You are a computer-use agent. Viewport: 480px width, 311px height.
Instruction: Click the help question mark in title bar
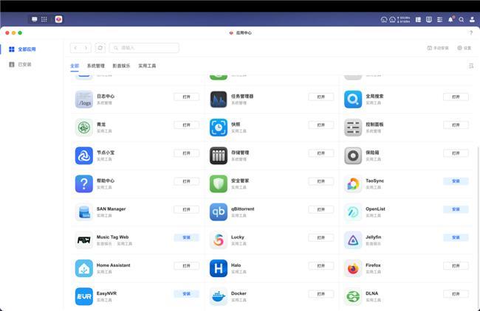[471, 32]
